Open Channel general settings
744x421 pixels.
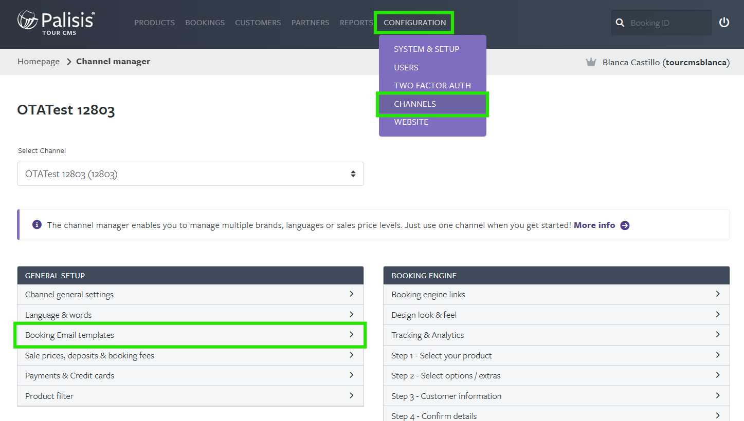190,295
